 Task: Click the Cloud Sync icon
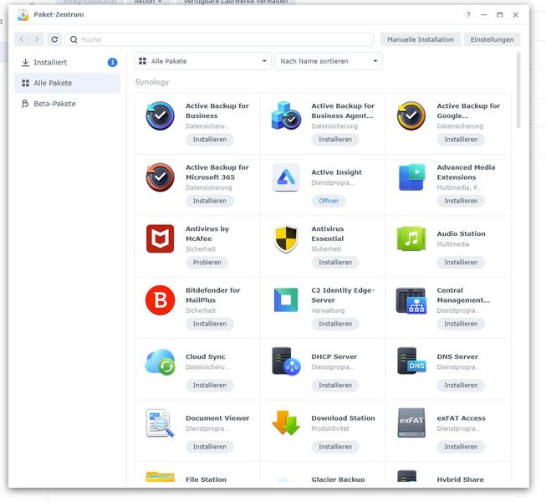[161, 361]
